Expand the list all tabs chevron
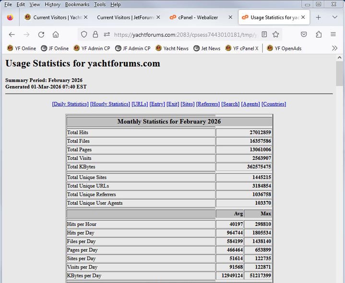 click(x=334, y=17)
